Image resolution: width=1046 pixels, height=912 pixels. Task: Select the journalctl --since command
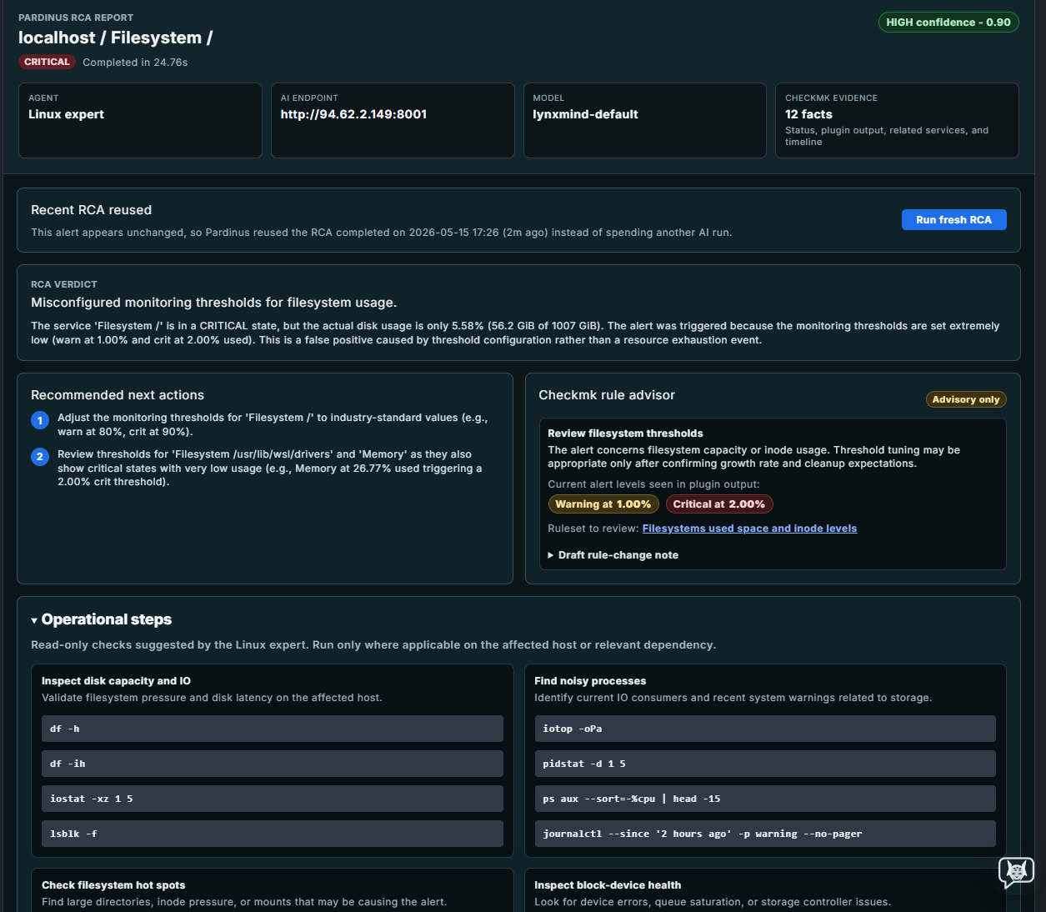[x=765, y=834]
